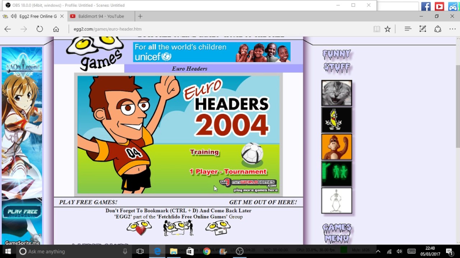Open Task View in taskbar

(140, 251)
